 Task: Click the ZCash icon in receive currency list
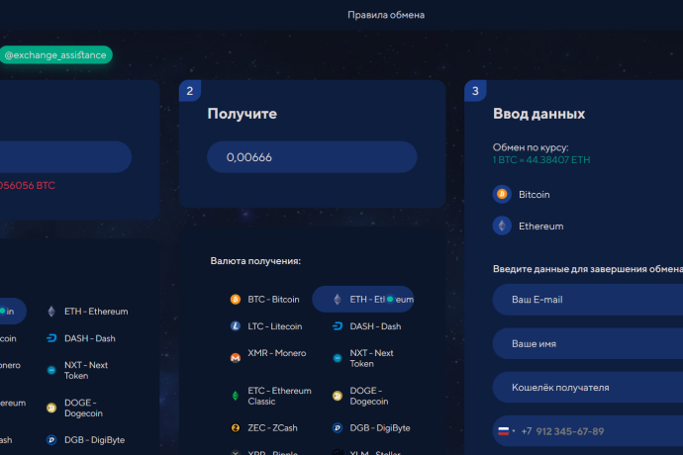[236, 428]
